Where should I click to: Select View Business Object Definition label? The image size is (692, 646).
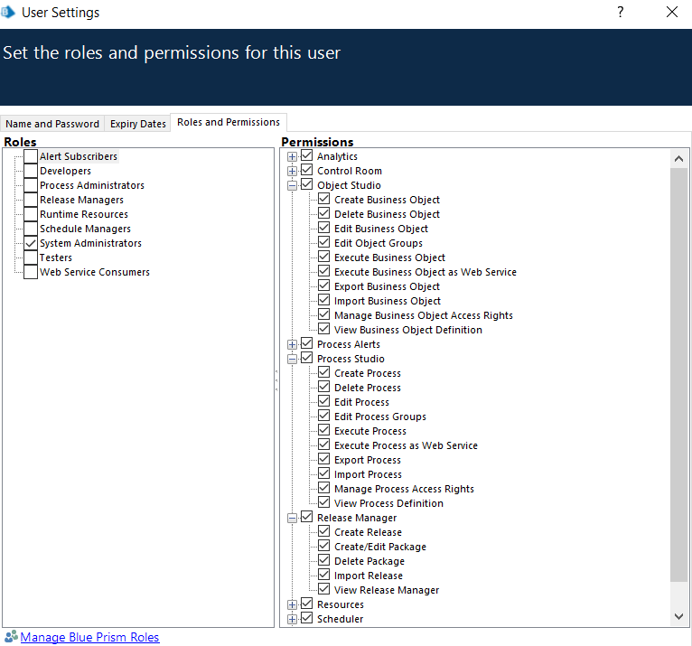click(408, 330)
